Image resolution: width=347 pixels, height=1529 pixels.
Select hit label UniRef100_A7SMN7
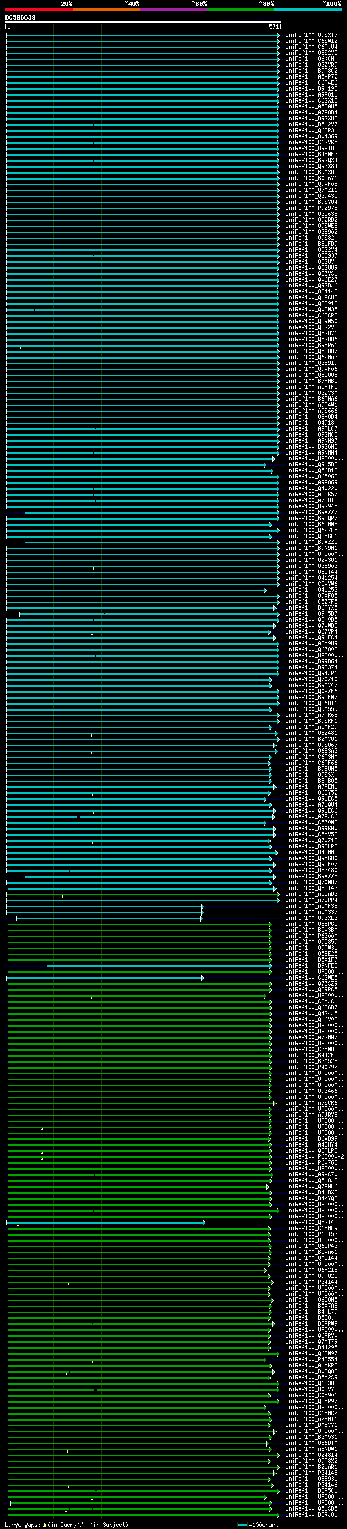(x=311, y=1038)
